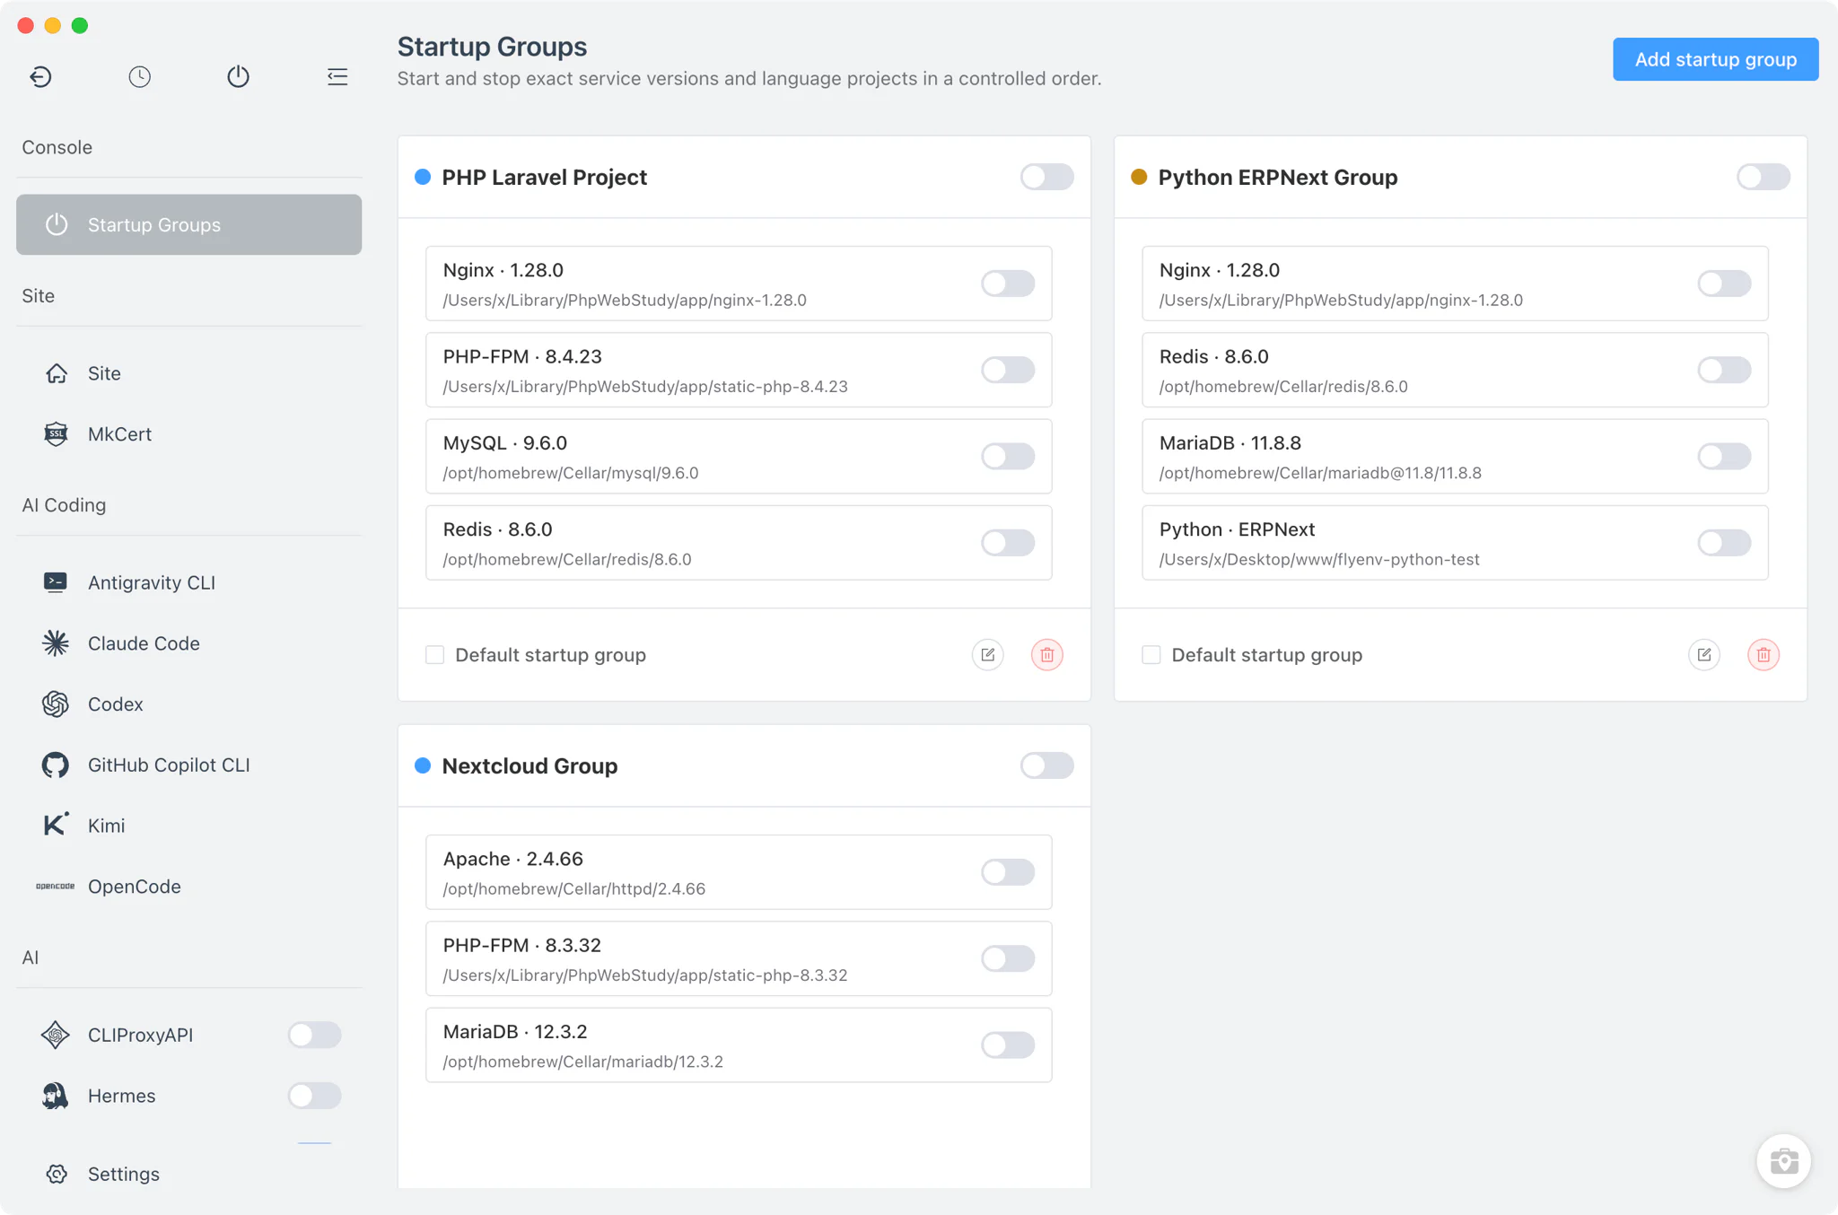
Task: Click the PHP Laravel Project card title
Action: pyautogui.click(x=544, y=177)
